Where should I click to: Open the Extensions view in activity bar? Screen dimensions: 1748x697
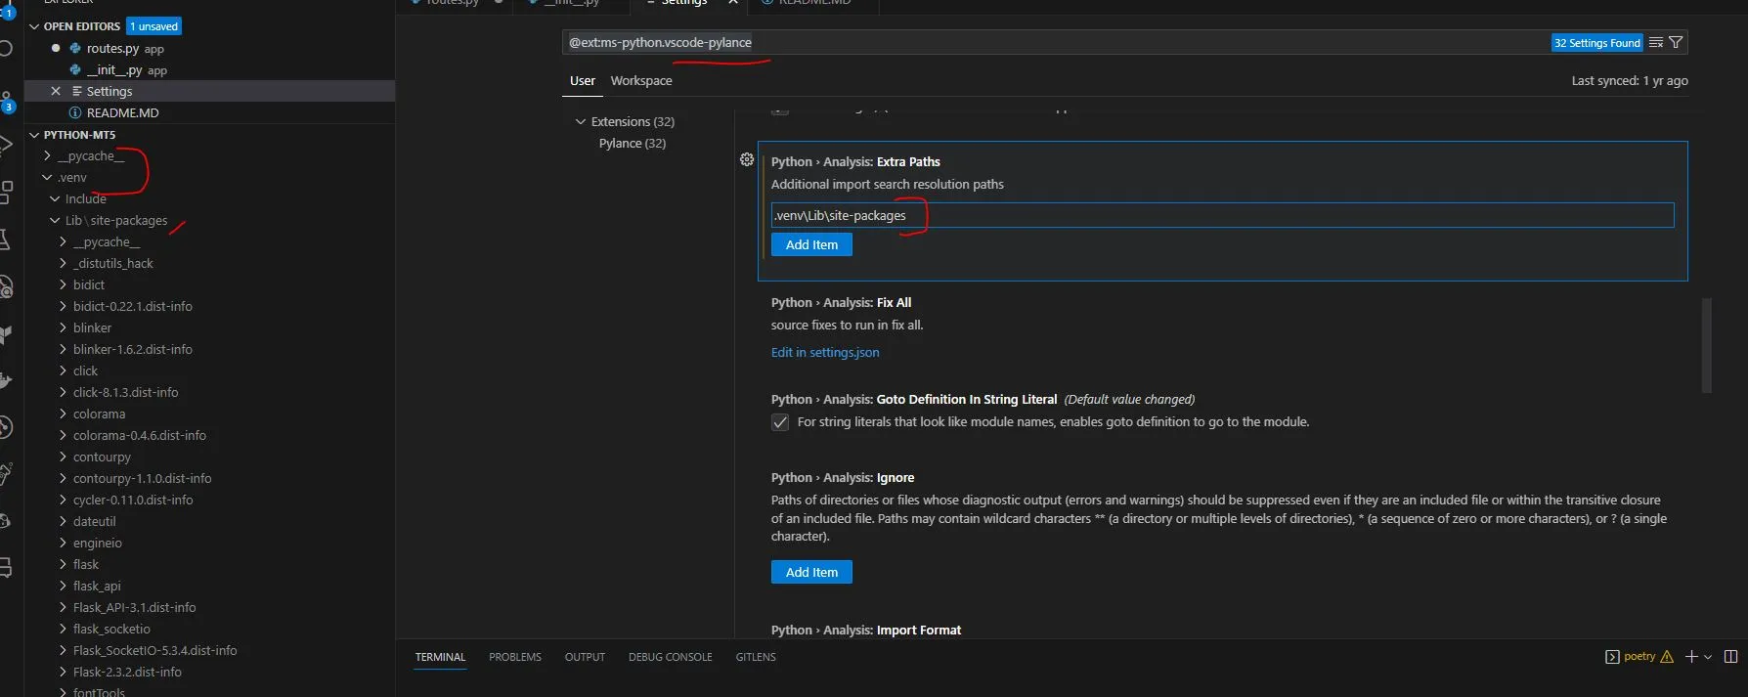[6, 192]
